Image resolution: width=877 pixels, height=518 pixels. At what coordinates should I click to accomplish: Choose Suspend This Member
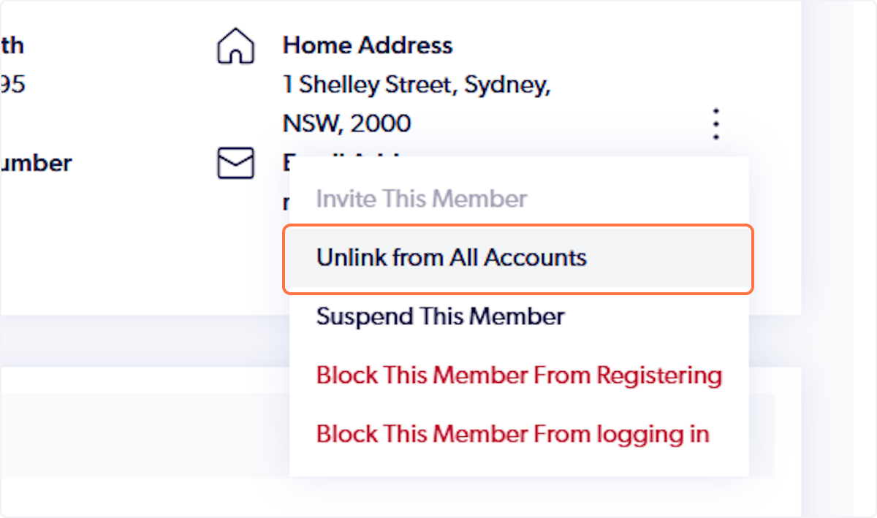(x=439, y=316)
